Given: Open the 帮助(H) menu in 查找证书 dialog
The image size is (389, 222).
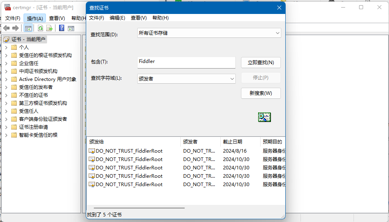Looking at the screenshot, I should click(x=160, y=18).
